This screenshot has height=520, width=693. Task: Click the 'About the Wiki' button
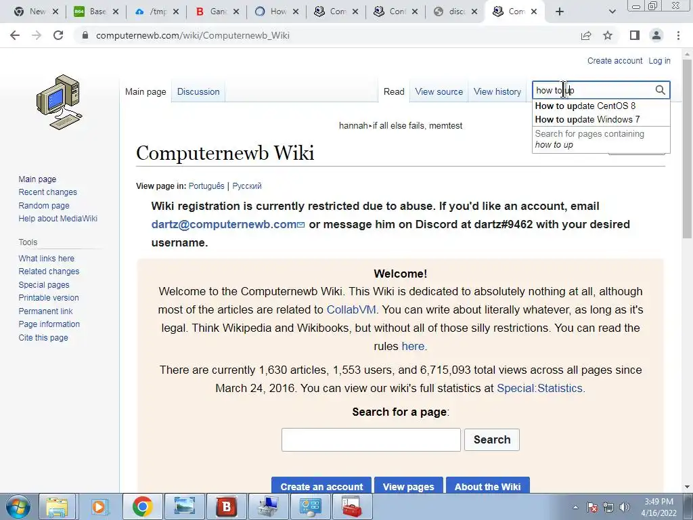pyautogui.click(x=487, y=485)
